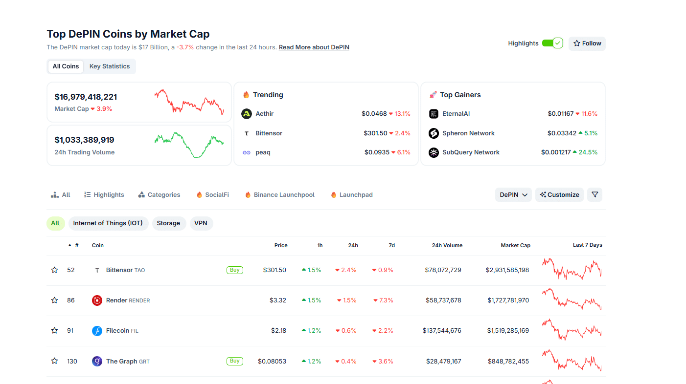Turn off the Highlights toggle switch

pos(552,43)
